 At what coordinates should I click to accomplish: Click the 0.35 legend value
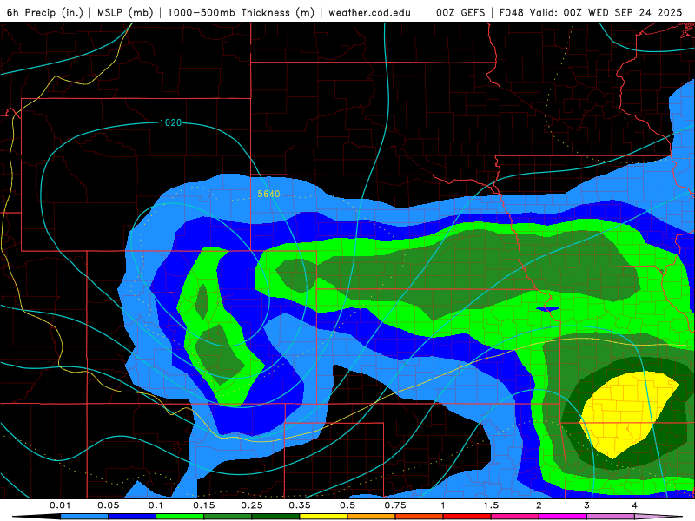(300, 505)
